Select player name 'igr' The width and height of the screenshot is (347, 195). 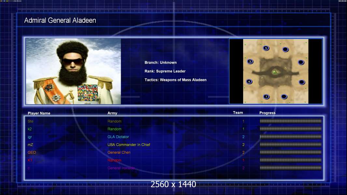tap(30, 137)
